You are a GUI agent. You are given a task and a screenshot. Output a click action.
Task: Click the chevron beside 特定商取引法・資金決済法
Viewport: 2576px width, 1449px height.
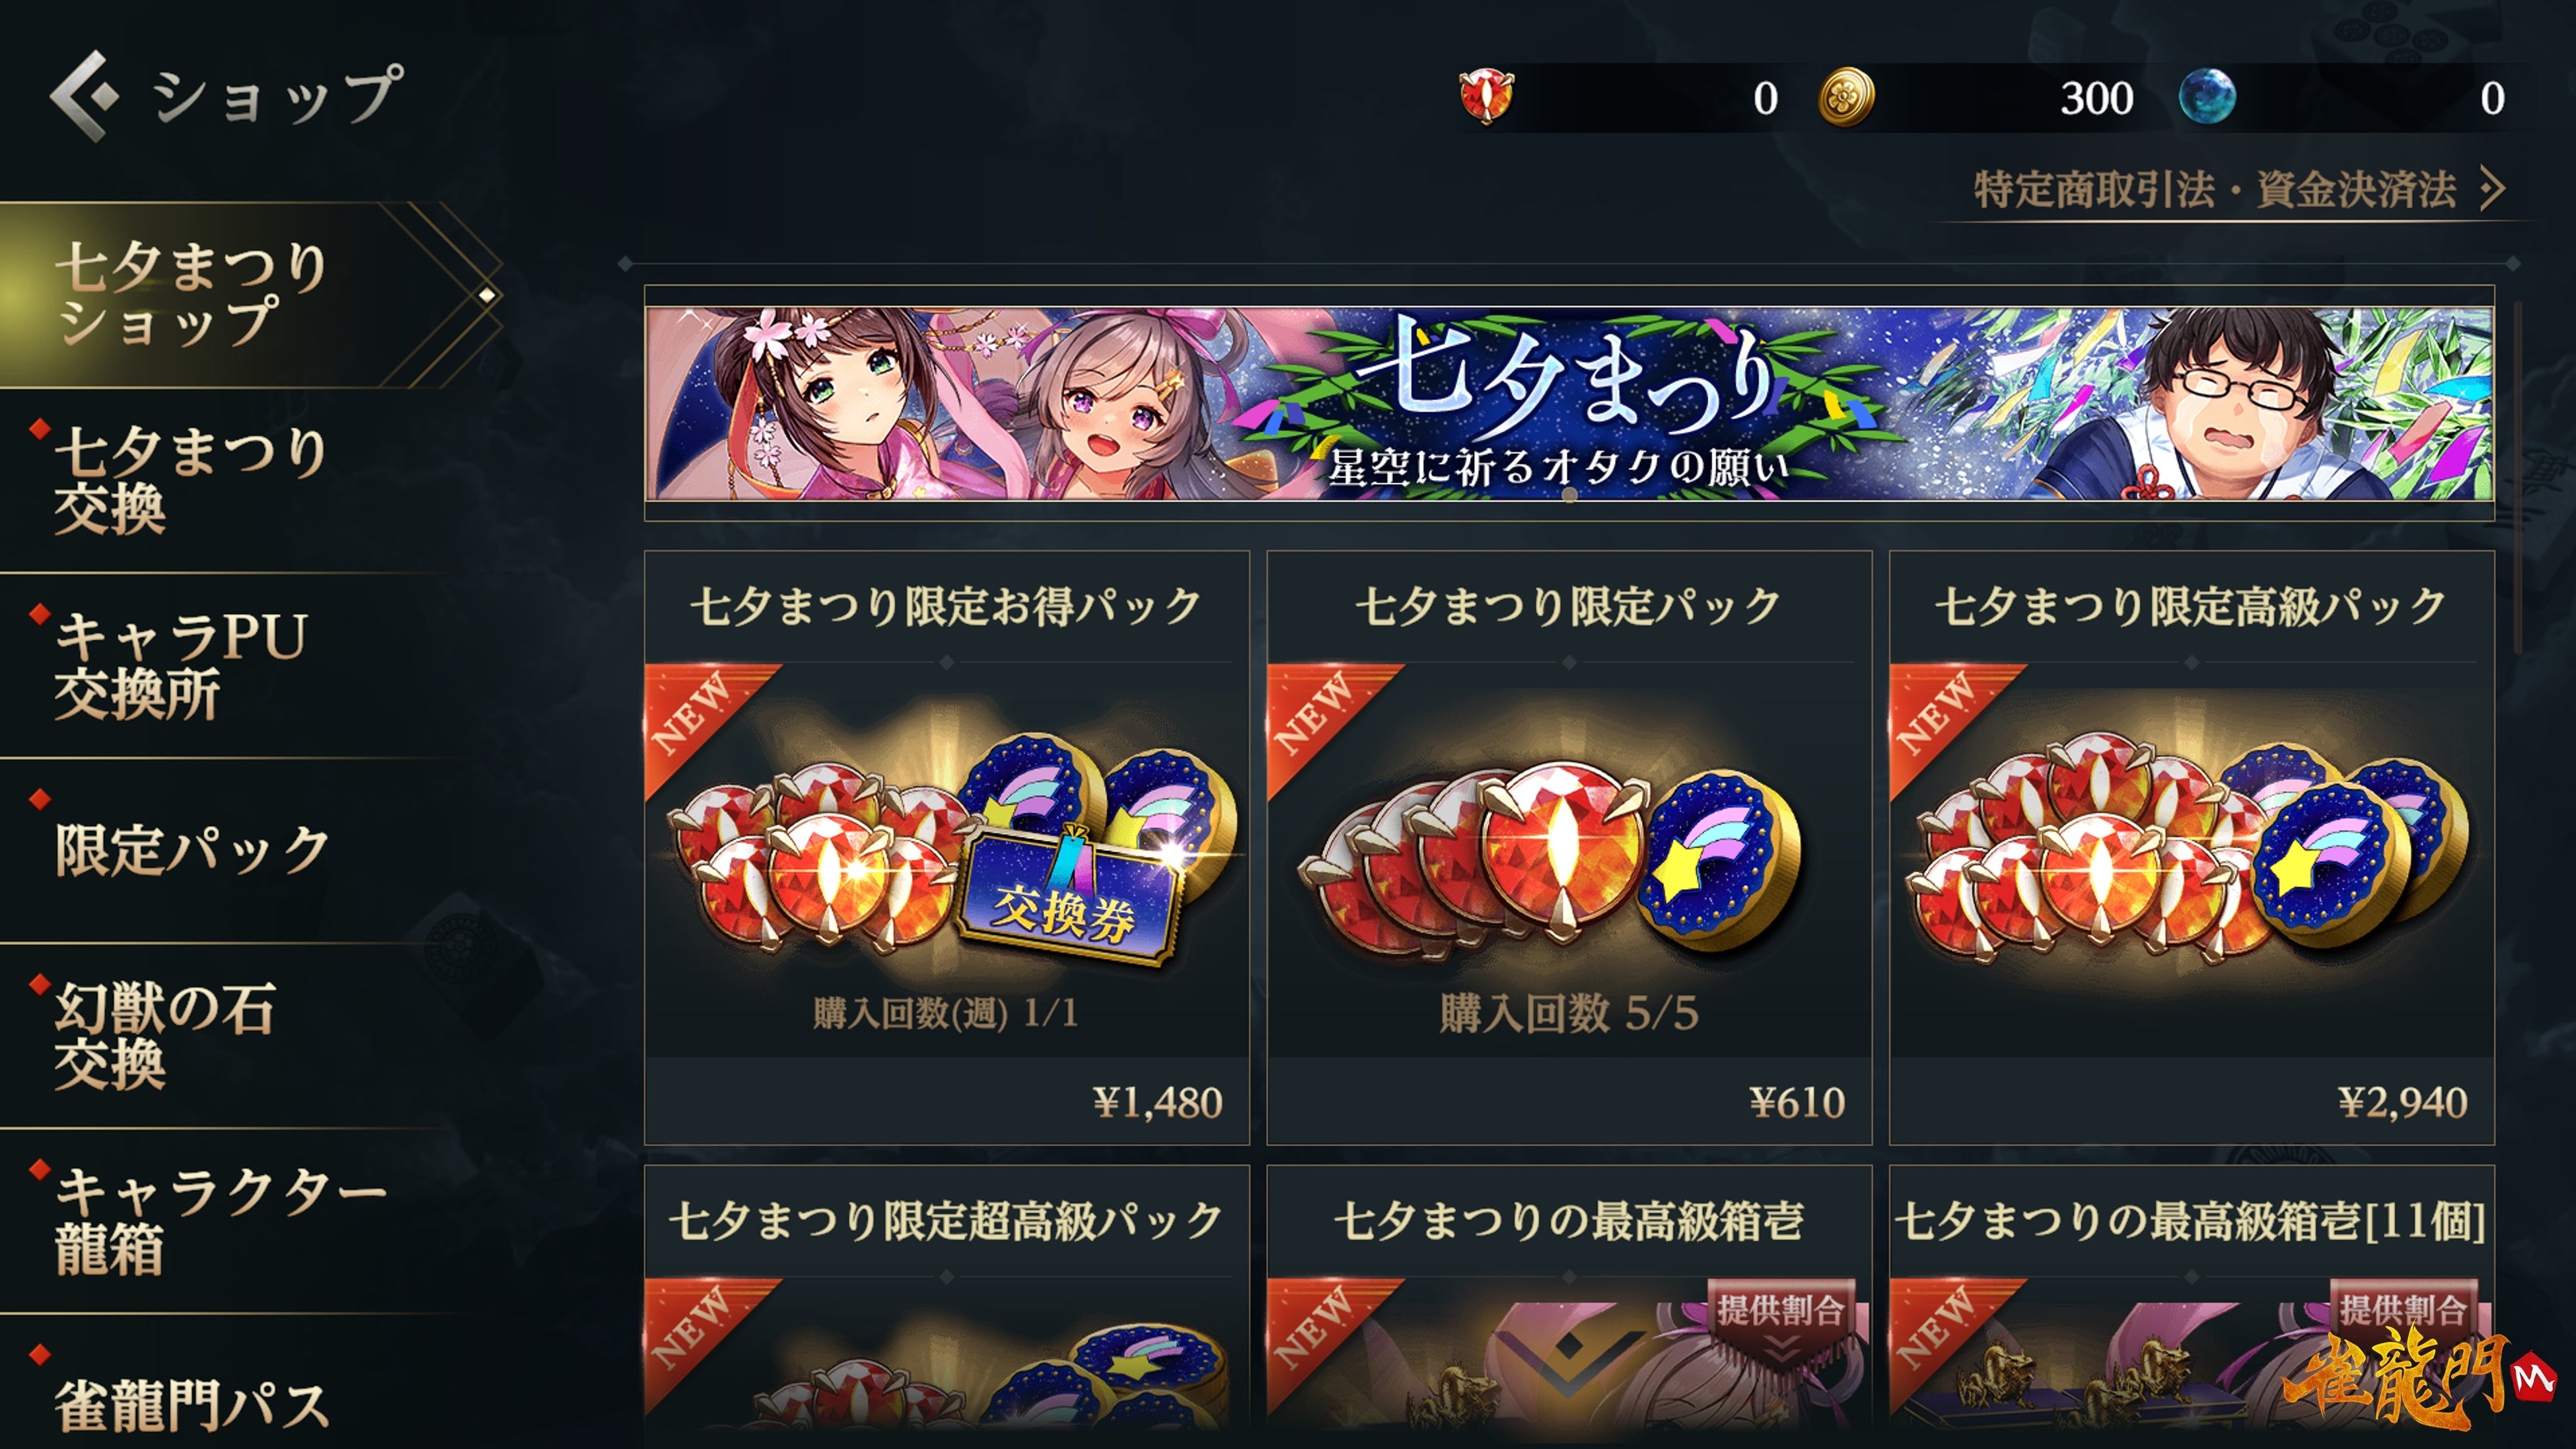(2494, 188)
